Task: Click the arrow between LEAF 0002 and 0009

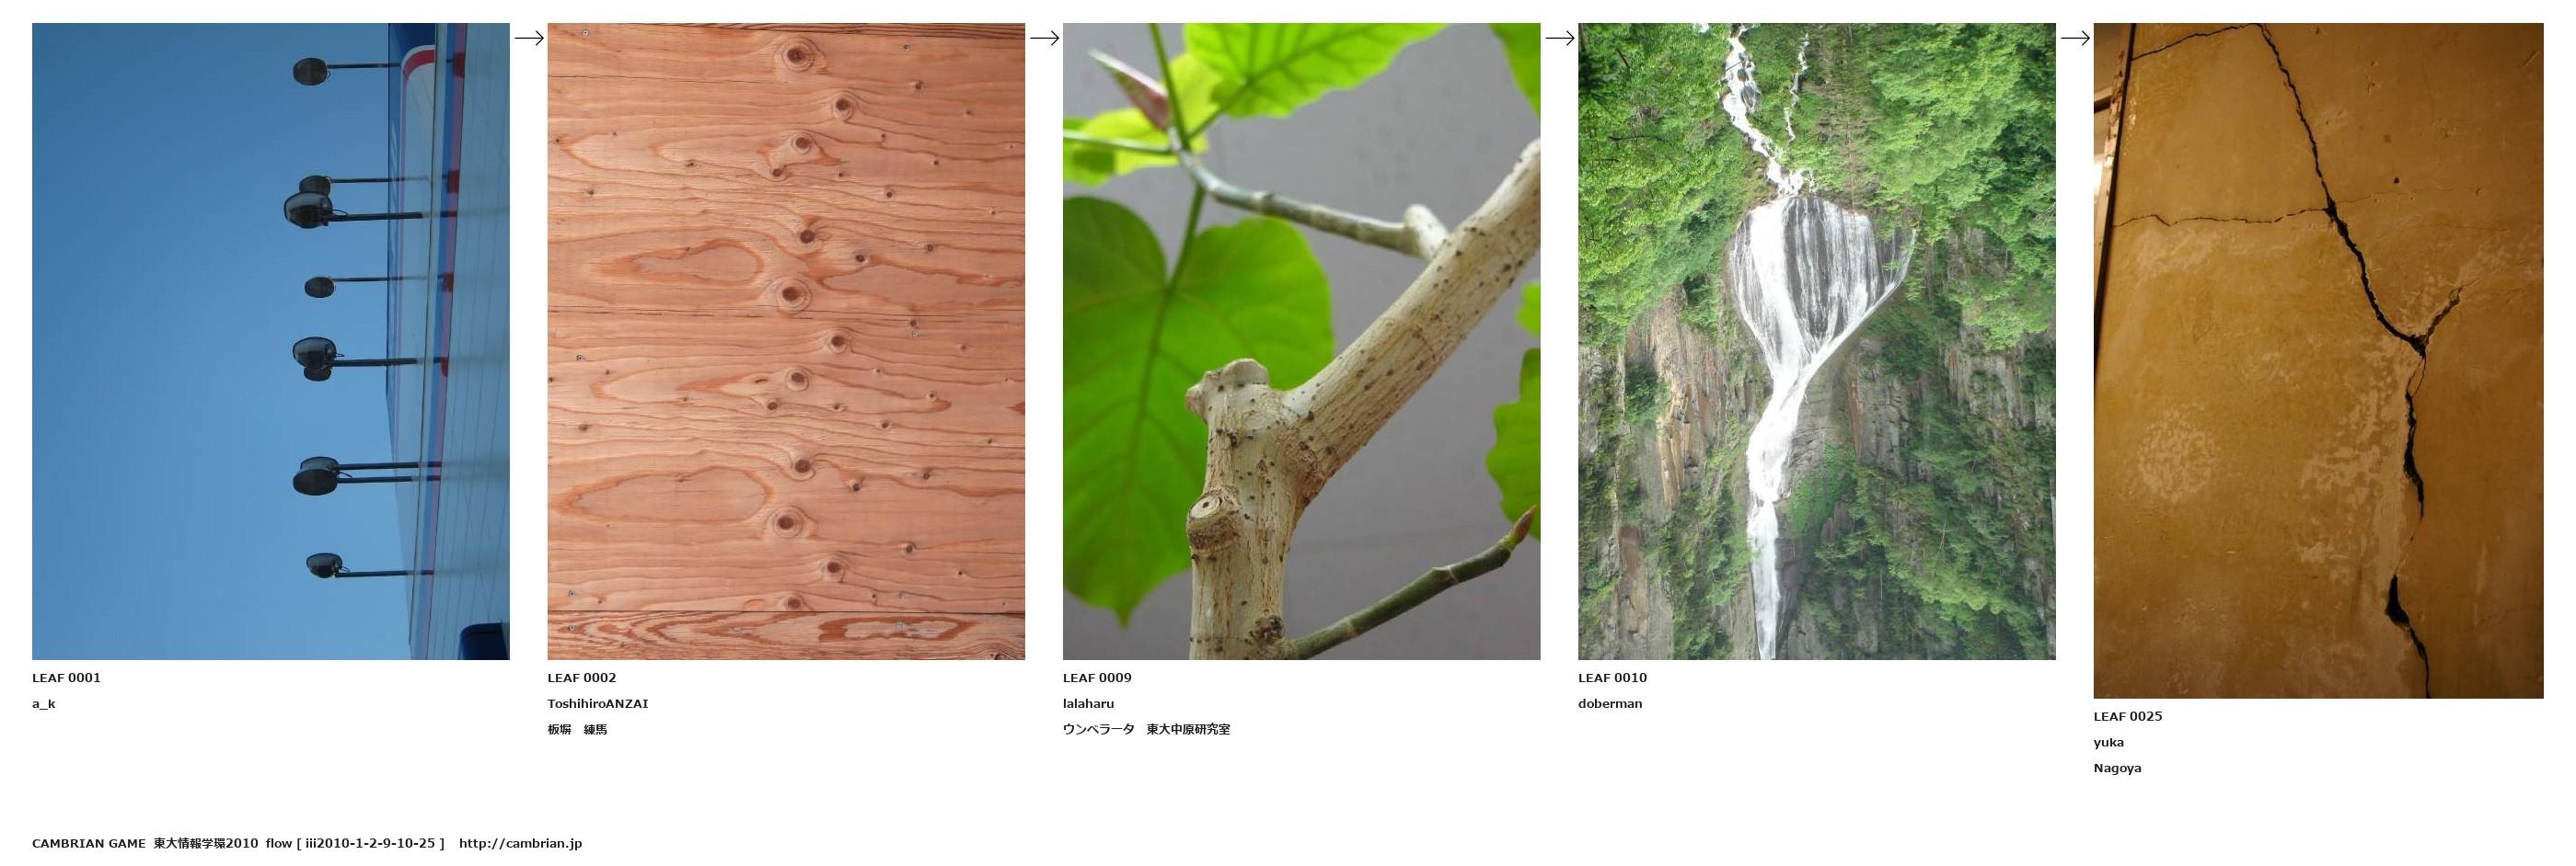Action: pyautogui.click(x=1044, y=38)
